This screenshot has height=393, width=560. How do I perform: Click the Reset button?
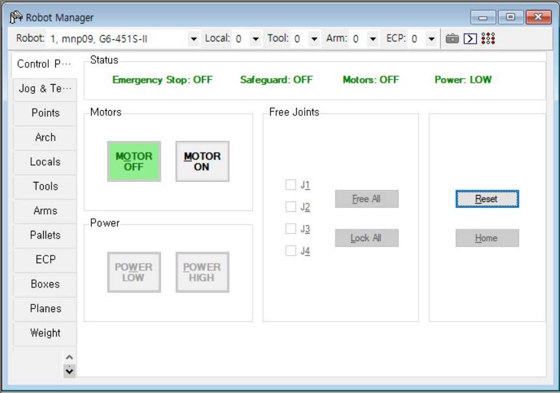click(487, 199)
